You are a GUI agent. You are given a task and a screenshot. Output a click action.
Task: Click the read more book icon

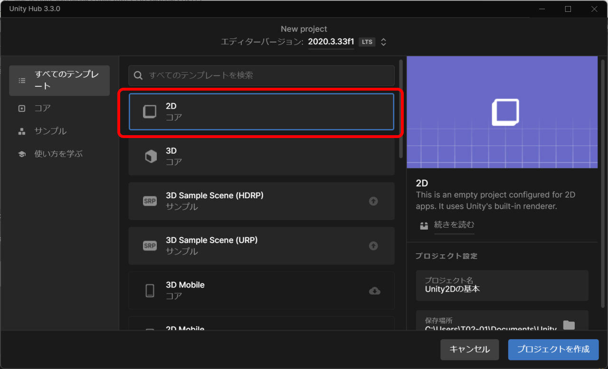pos(424,226)
